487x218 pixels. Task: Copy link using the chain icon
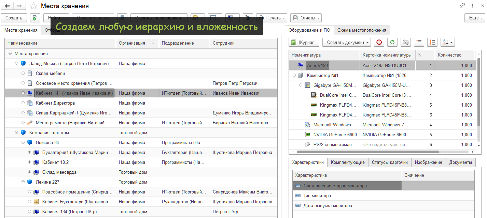pyautogui.click(x=462, y=6)
